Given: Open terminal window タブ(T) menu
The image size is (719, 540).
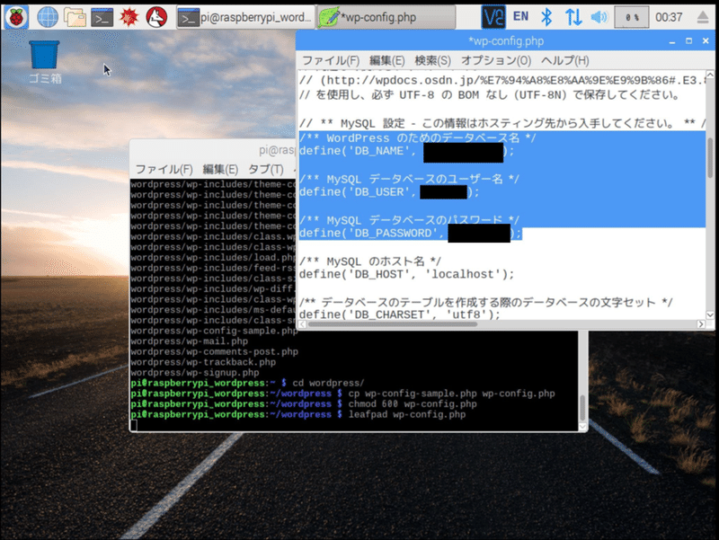Looking at the screenshot, I should [x=265, y=169].
